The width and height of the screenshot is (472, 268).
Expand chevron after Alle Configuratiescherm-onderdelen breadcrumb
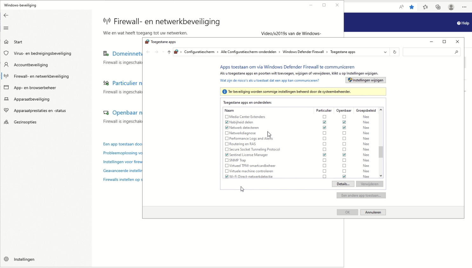[x=280, y=52]
